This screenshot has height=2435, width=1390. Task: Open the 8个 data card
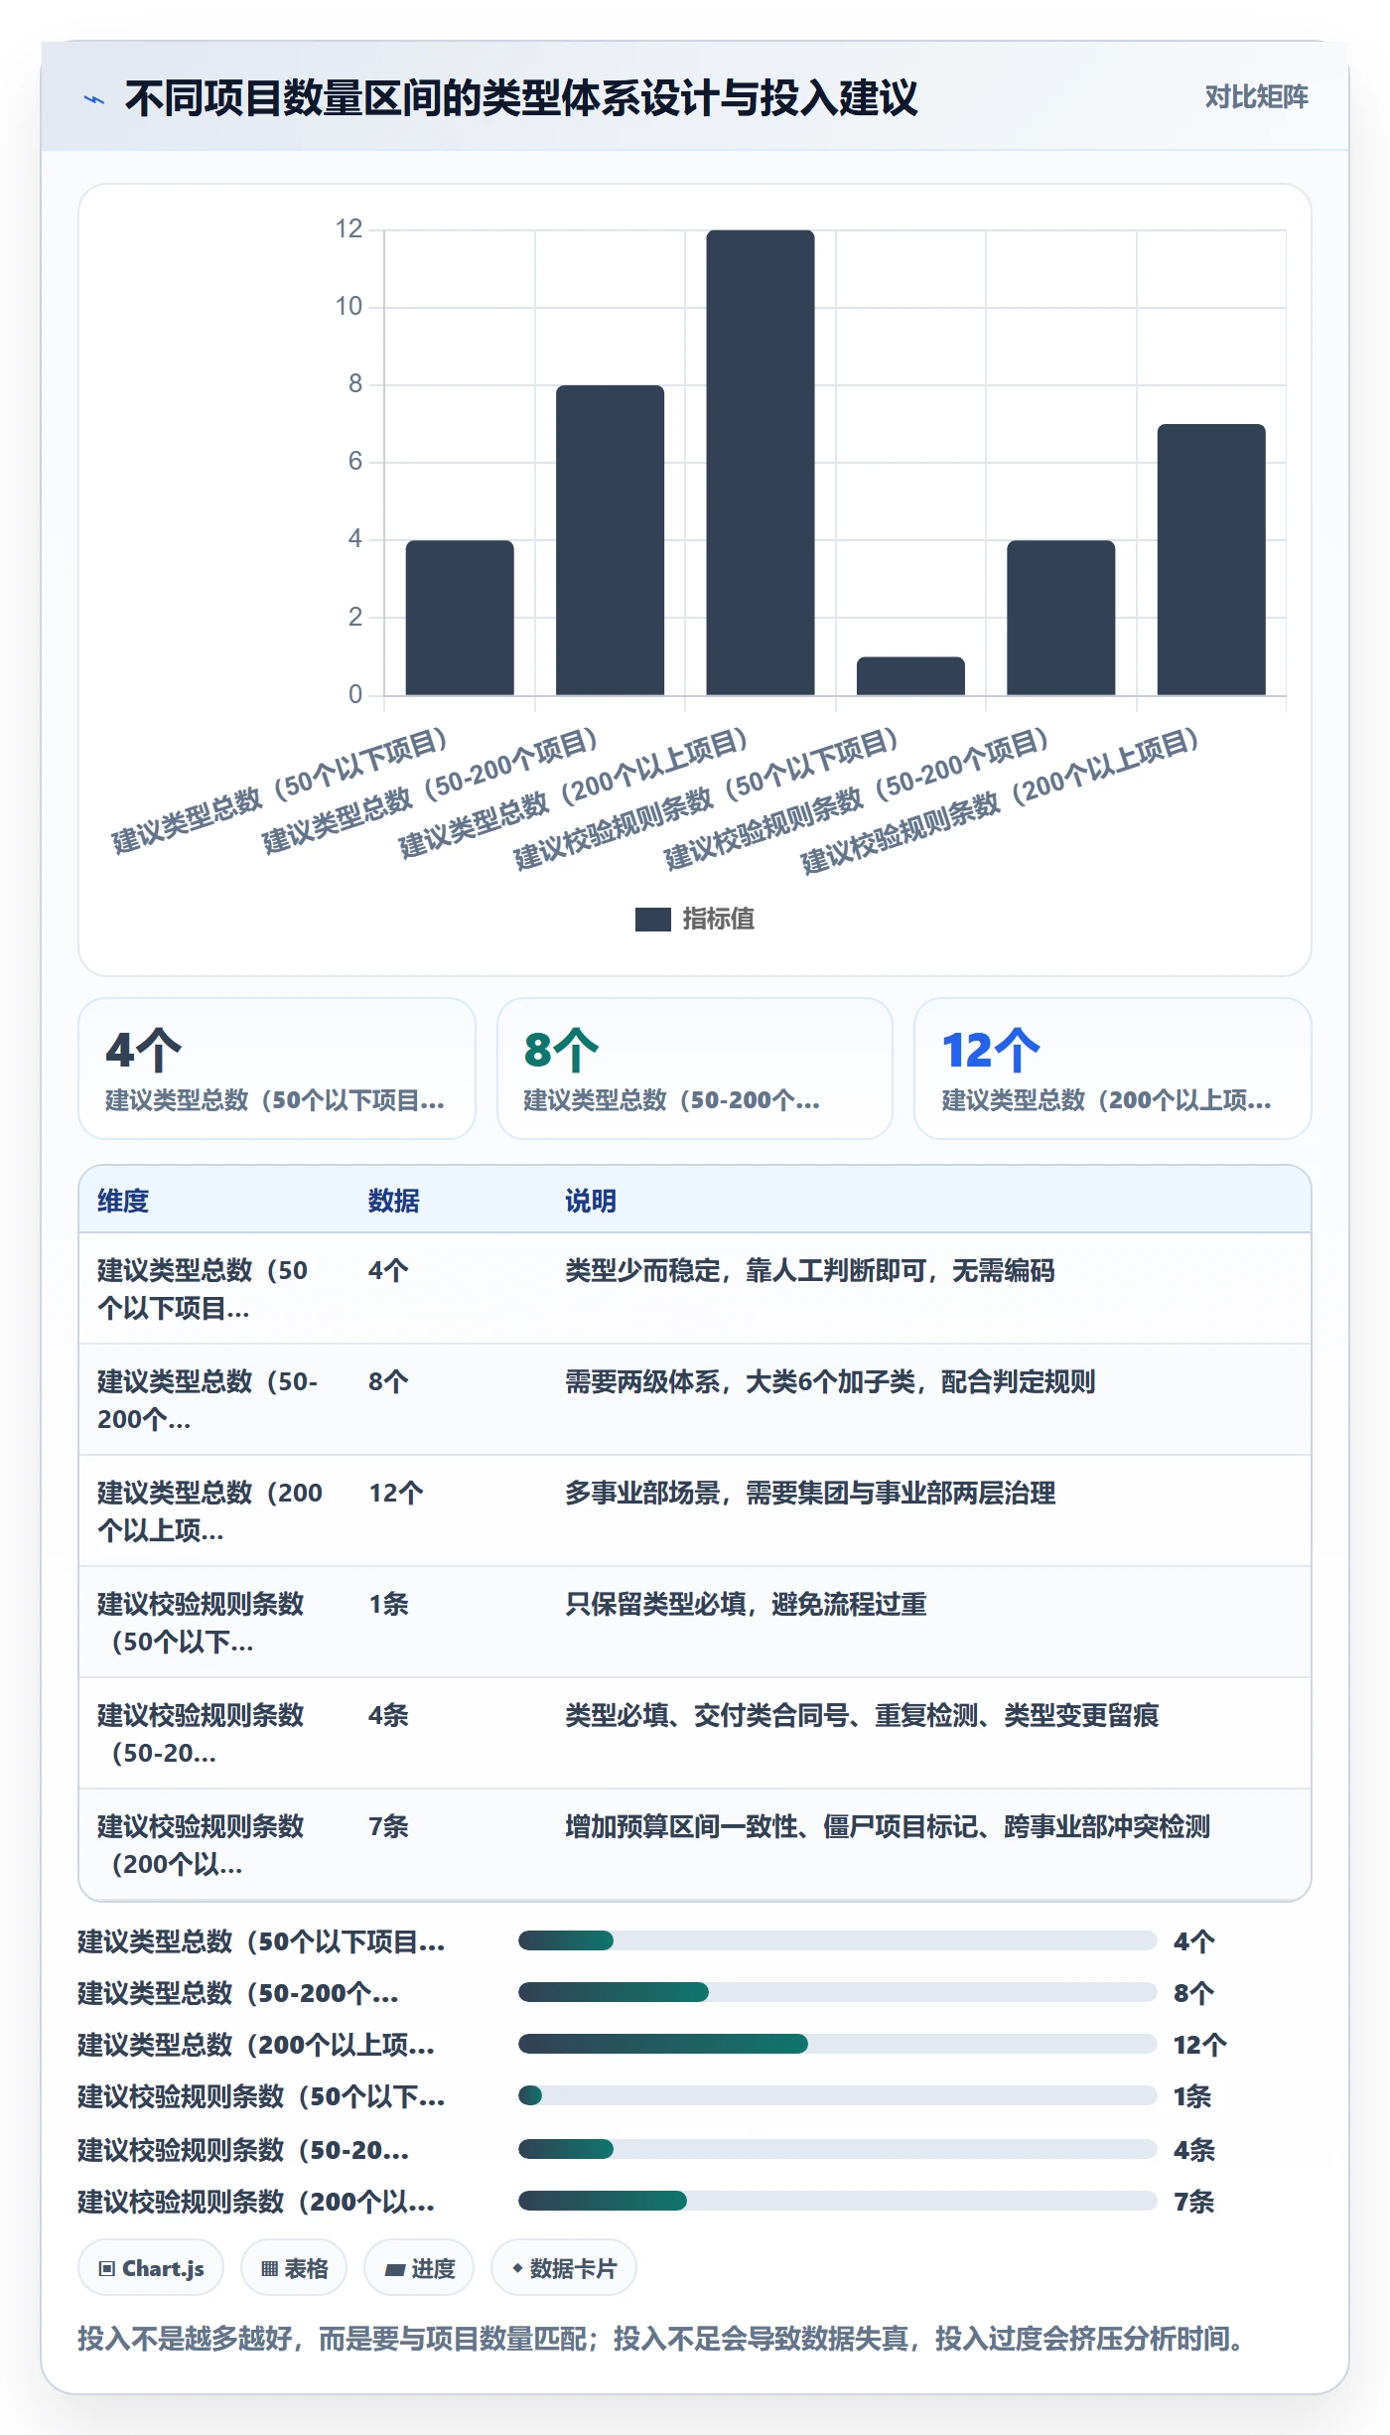(695, 1069)
